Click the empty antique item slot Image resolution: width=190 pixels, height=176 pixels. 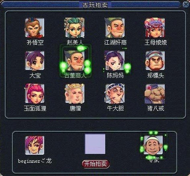(x=95, y=144)
